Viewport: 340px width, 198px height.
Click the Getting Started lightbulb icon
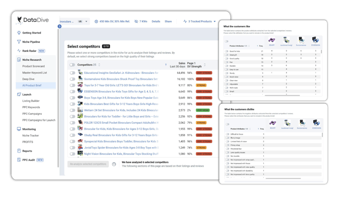(19, 33)
